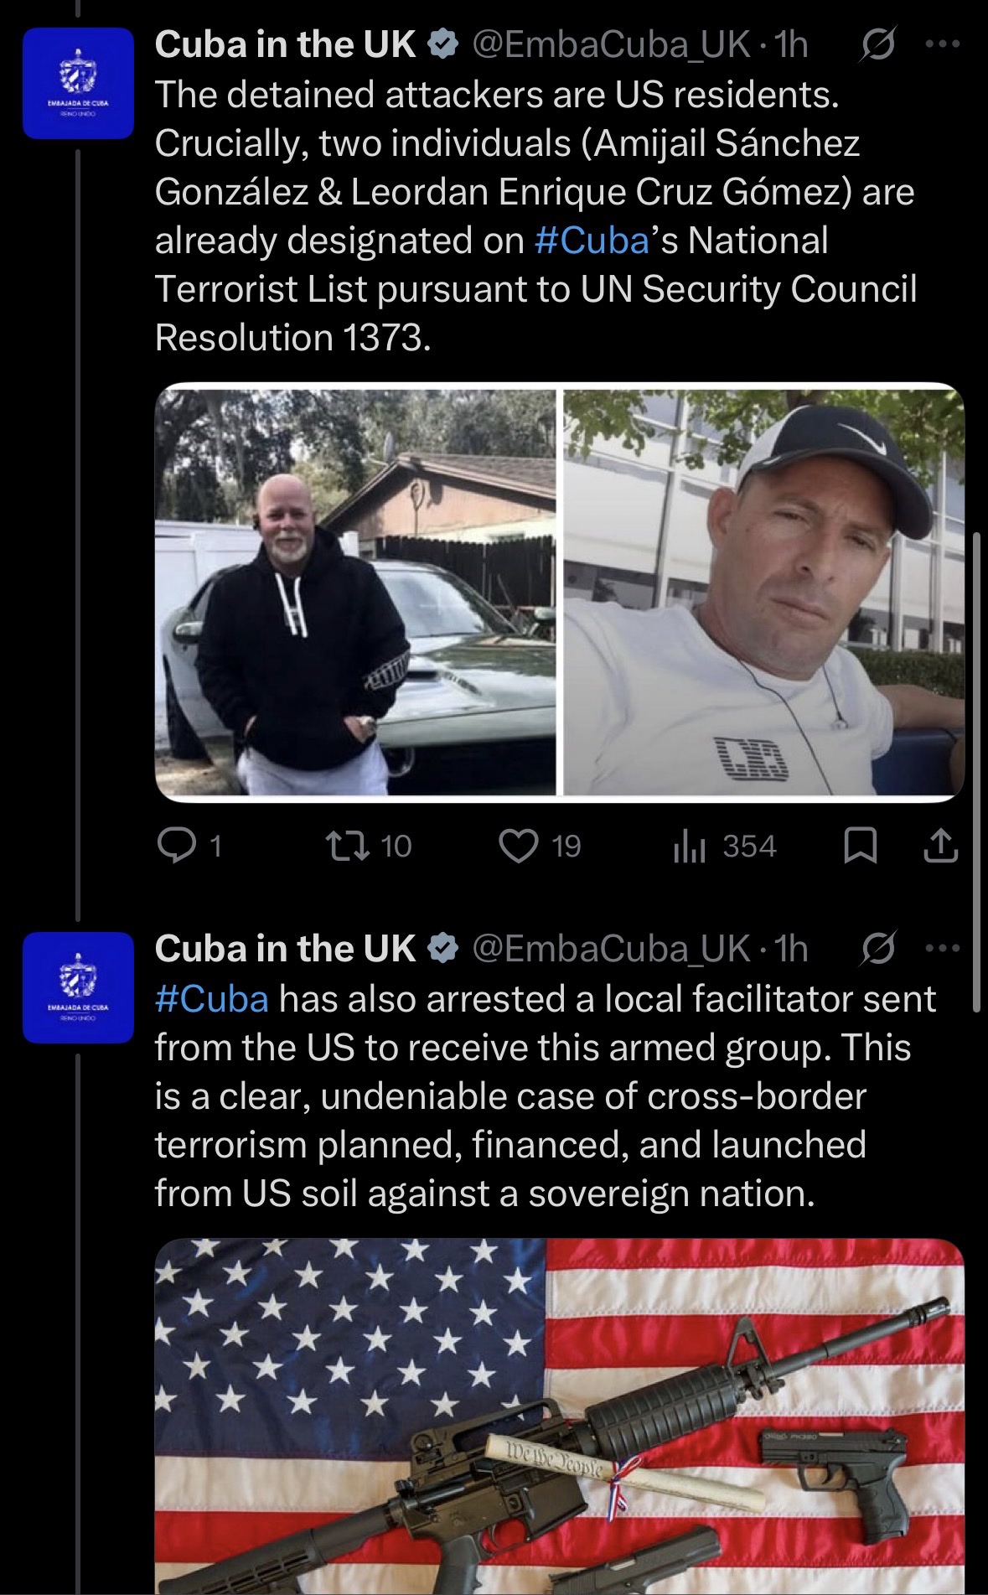This screenshot has height=1595, width=988.
Task: Tap Grok icon on second tweet
Action: pyautogui.click(x=877, y=949)
